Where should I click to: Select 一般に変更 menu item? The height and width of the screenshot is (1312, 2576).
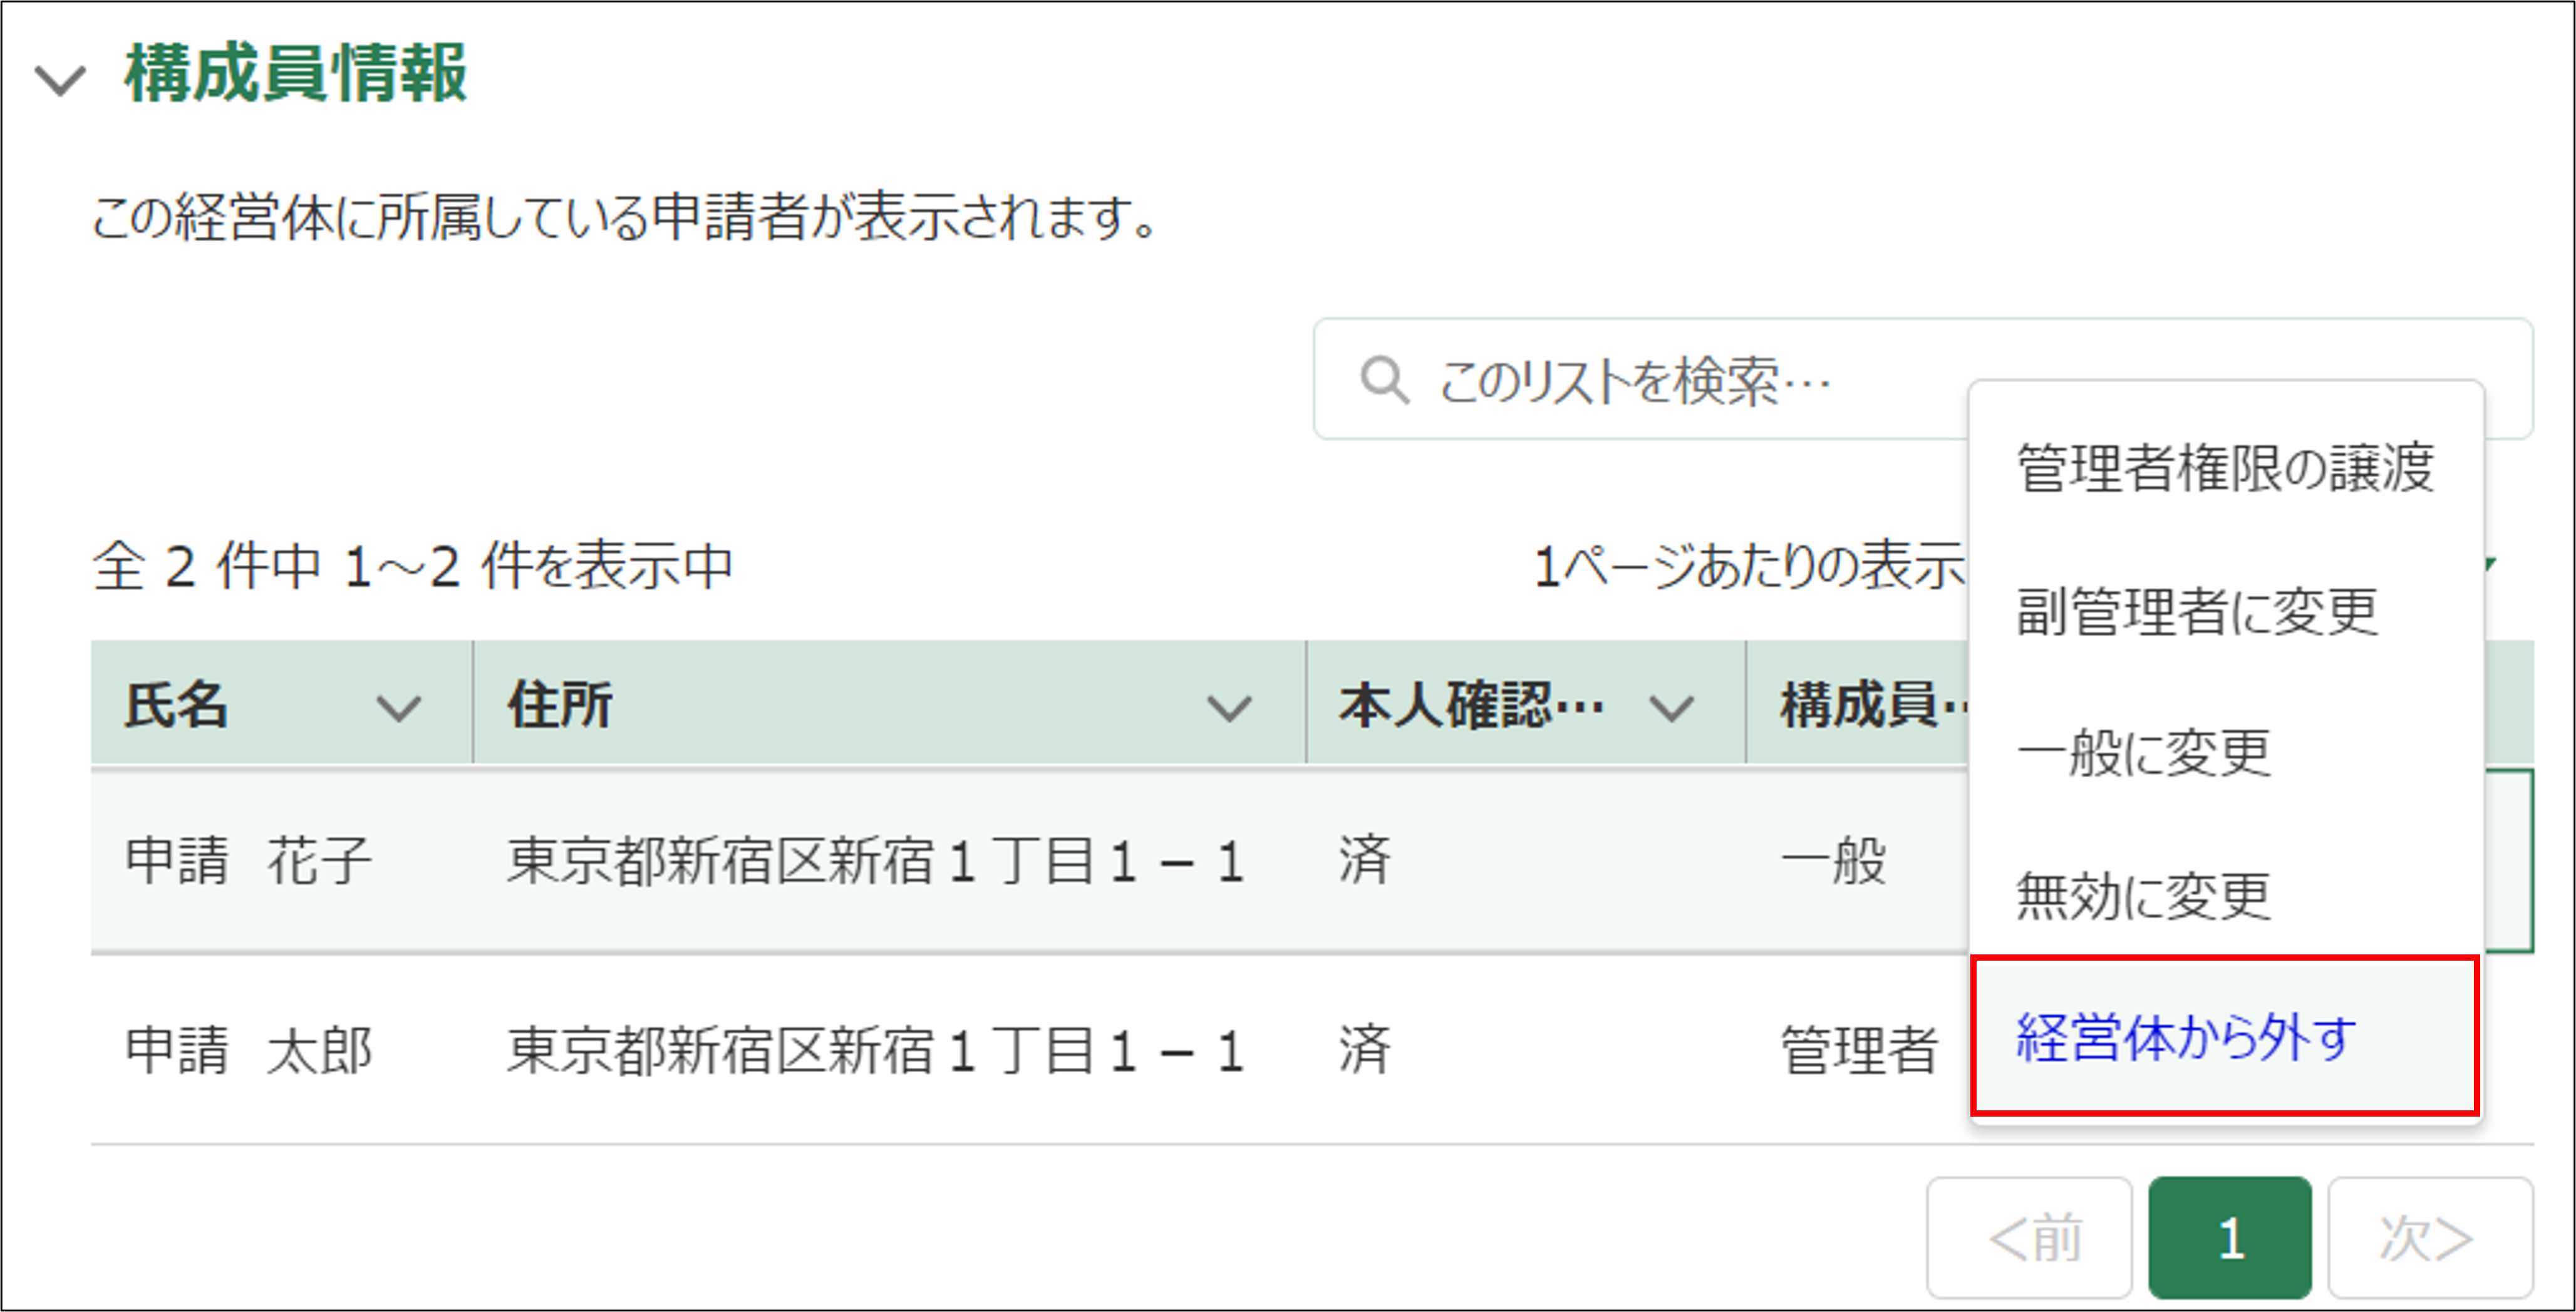click(2144, 753)
